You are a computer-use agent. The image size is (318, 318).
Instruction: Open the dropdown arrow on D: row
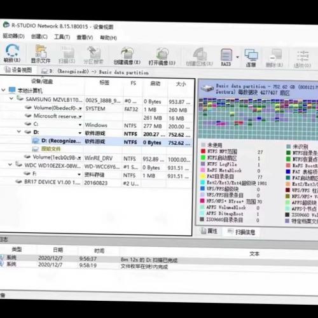80,133
